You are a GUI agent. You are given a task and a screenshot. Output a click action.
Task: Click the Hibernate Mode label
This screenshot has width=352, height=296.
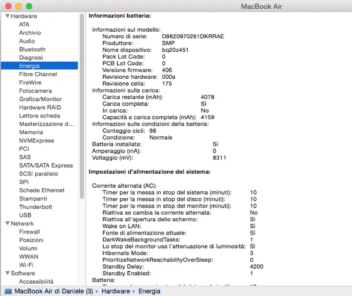[125, 253]
